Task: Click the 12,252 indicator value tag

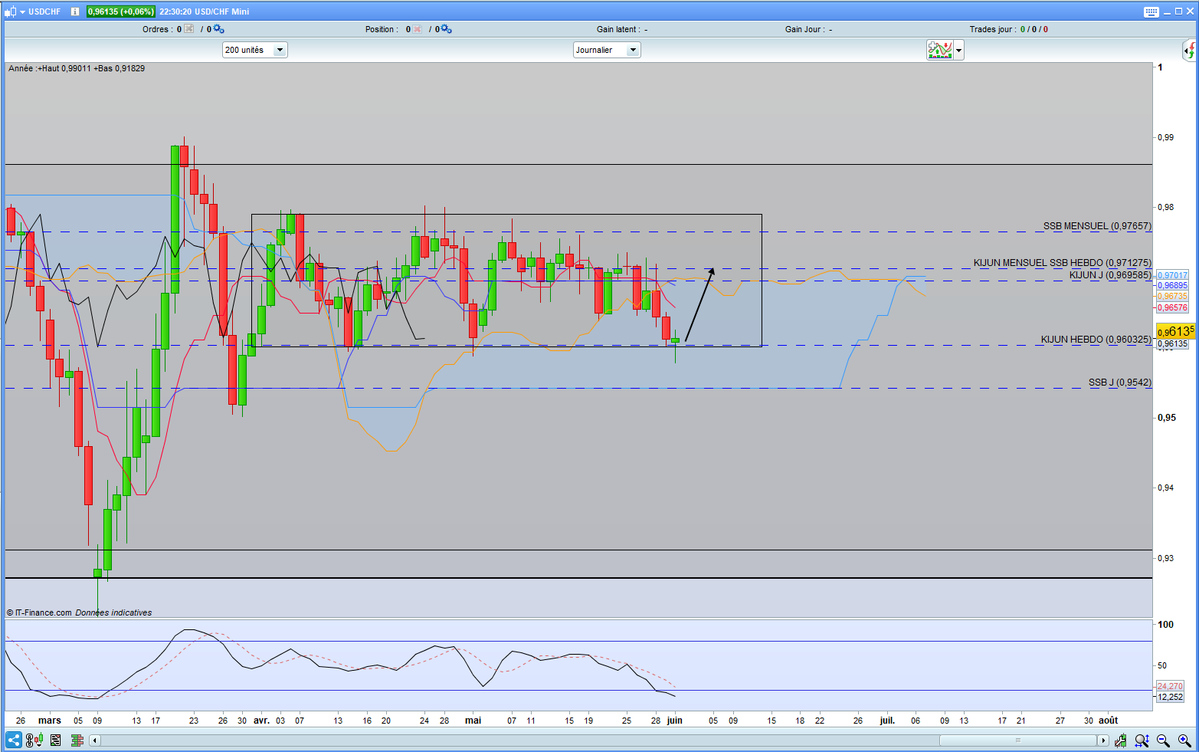Action: (x=1170, y=697)
